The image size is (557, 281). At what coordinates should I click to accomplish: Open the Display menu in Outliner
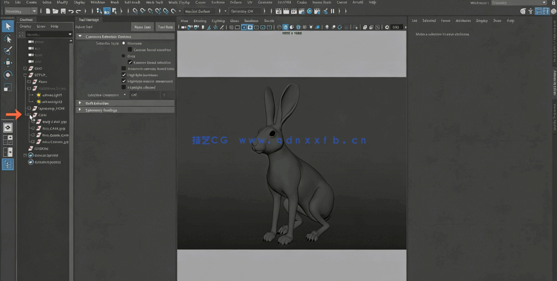coord(26,27)
